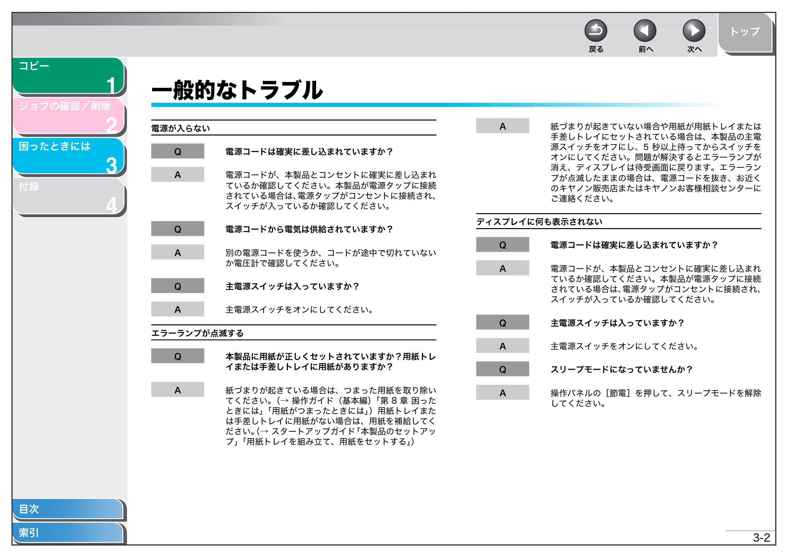This screenshot has width=788, height=557.
Task: Open chapter 2 ジョブの確認／削除 tab
Action: tap(69, 116)
